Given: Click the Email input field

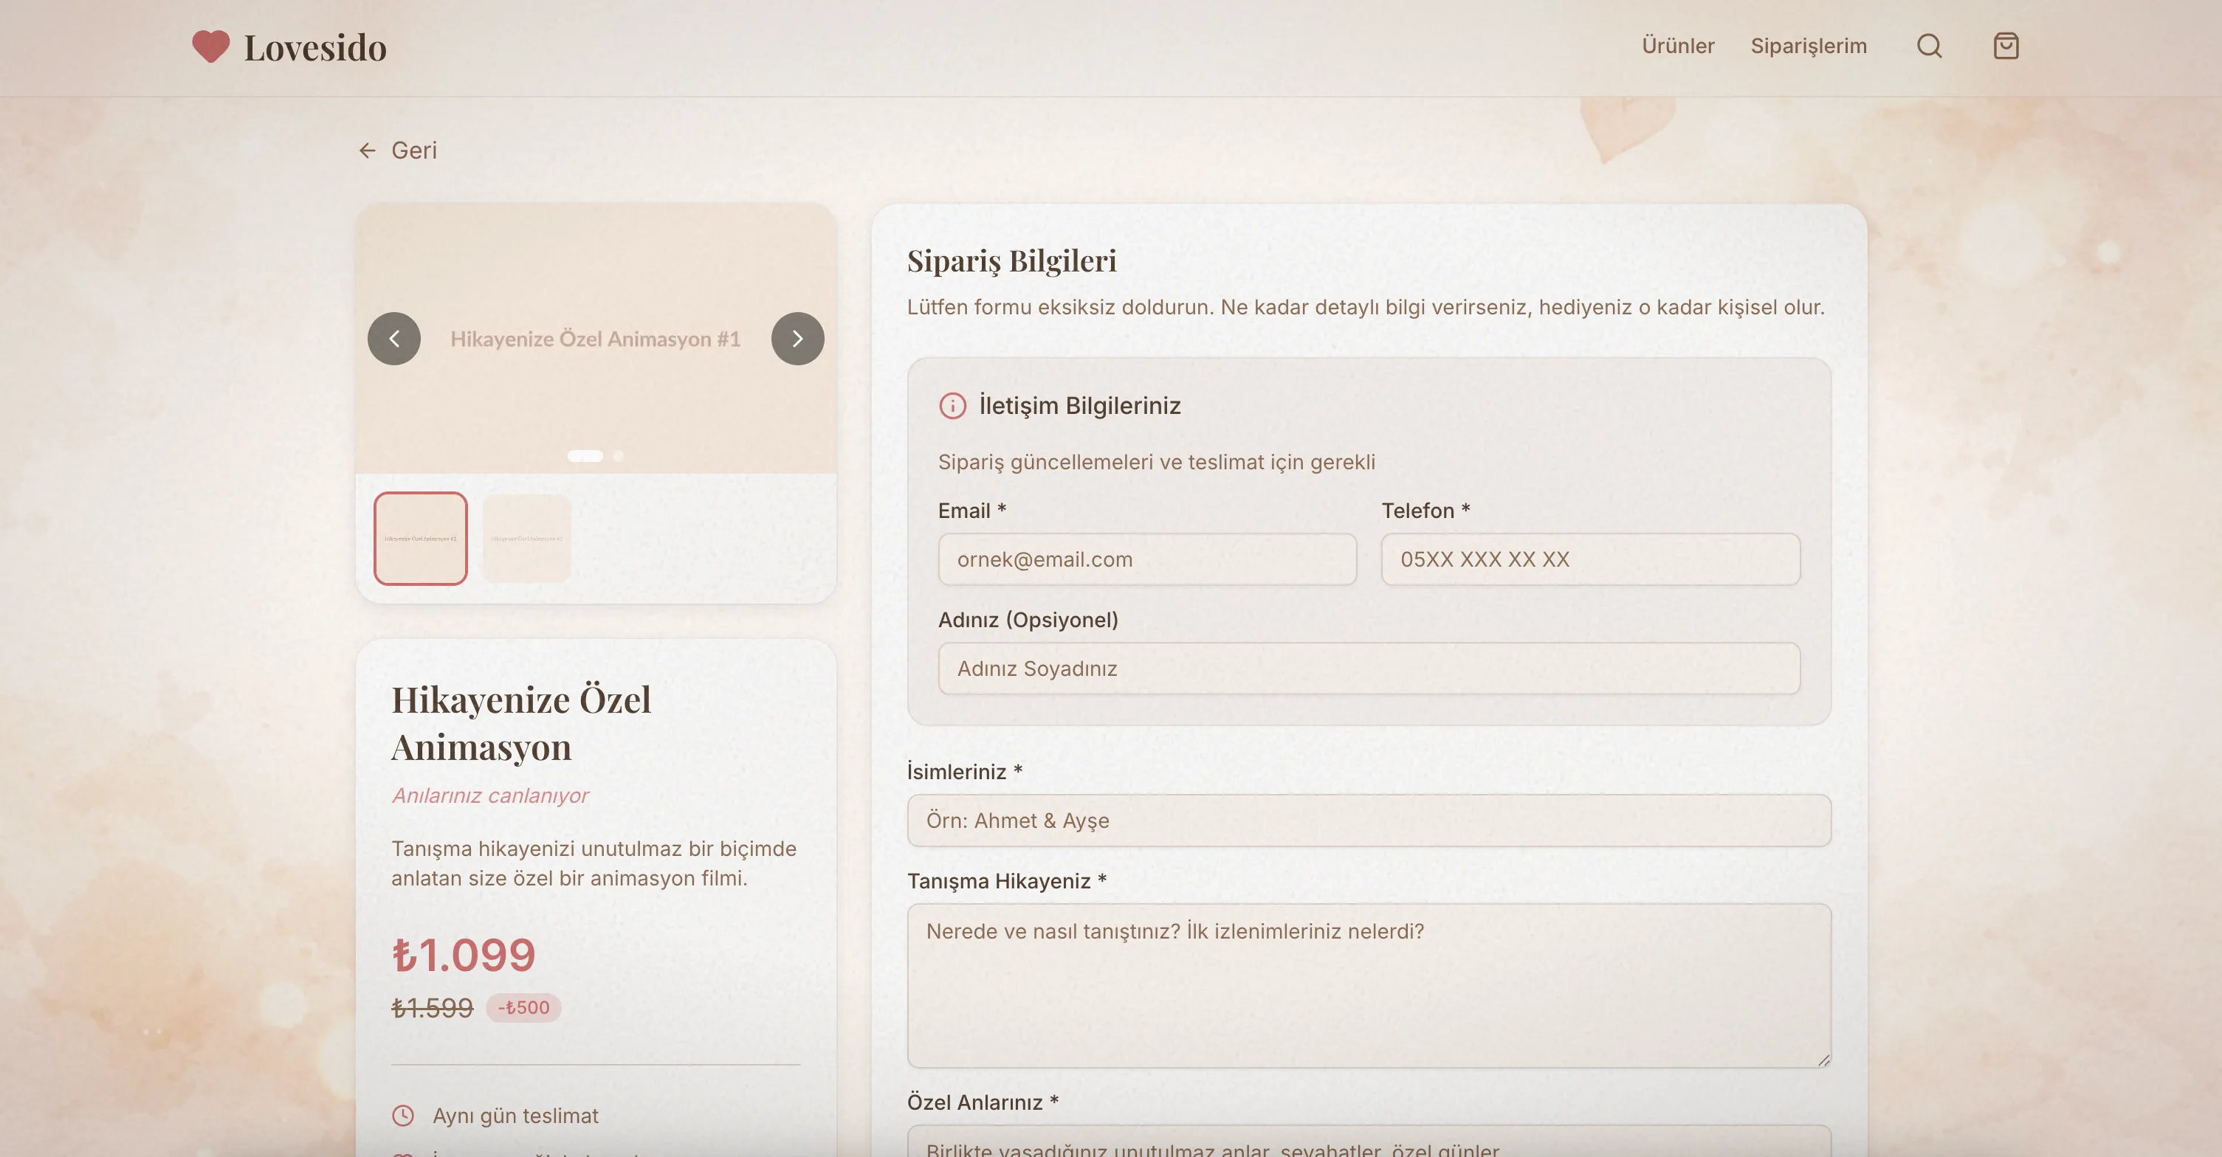Looking at the screenshot, I should (x=1147, y=559).
